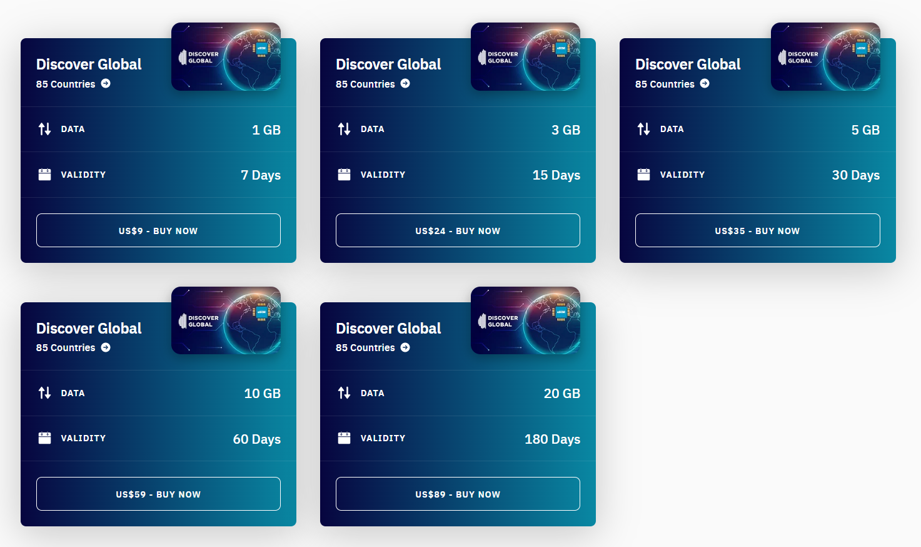Click the Discover Global thumbnail on US$24 card
Viewport: 921px width, 547px height.
coord(525,56)
